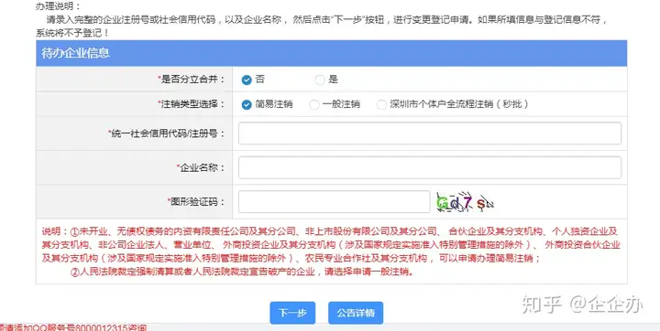
Task: Open 公告详情 button
Action: (x=356, y=313)
